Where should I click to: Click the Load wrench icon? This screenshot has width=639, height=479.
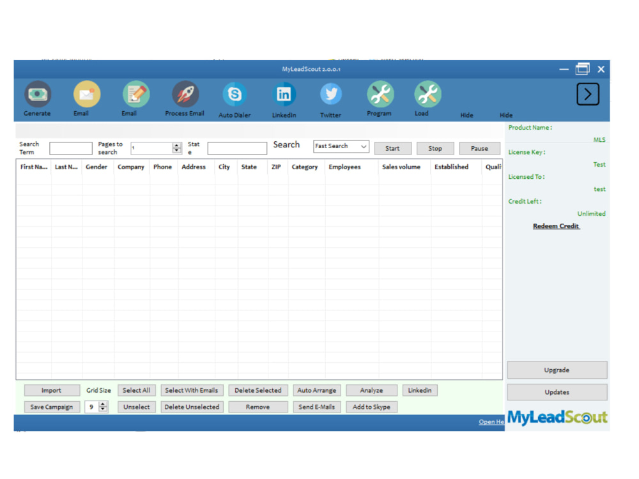(x=427, y=94)
